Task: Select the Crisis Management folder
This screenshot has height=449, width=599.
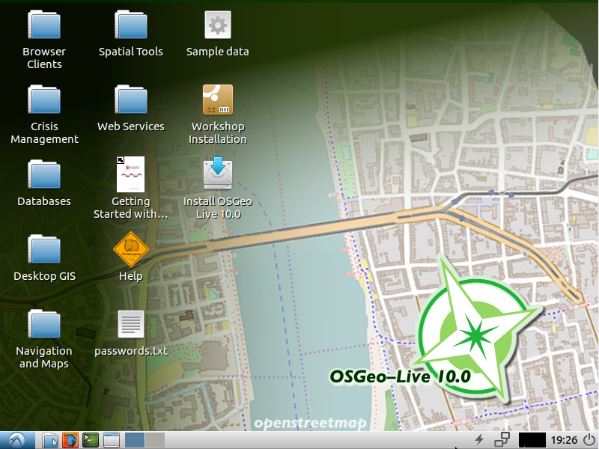Action: pyautogui.click(x=44, y=100)
